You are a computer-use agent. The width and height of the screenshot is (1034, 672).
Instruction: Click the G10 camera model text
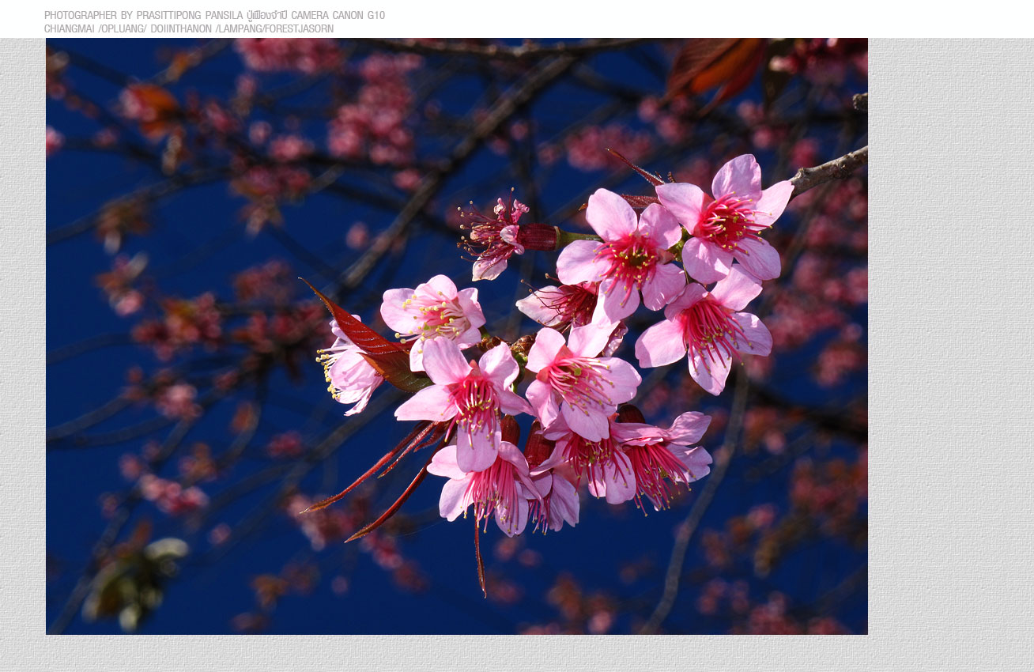[376, 16]
